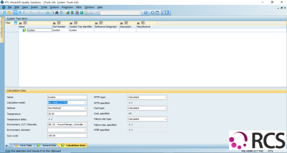Create a new file from toolbar
Viewport: 287px width, 153px height.
(4, 13)
